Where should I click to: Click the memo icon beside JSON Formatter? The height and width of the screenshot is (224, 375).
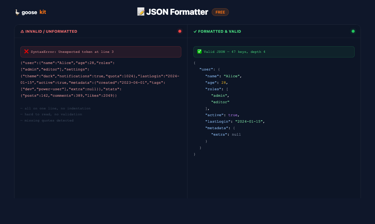141,11
